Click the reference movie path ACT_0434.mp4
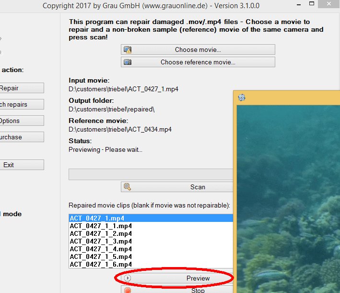Viewport: 340px width, 293px height. tap(120, 130)
